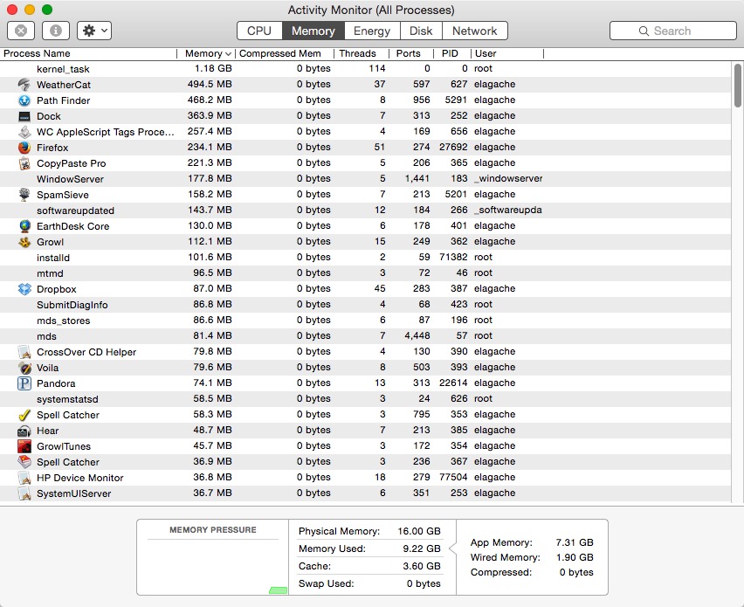Click the Inspect process info button
Viewport: 744px width, 607px height.
tap(56, 31)
